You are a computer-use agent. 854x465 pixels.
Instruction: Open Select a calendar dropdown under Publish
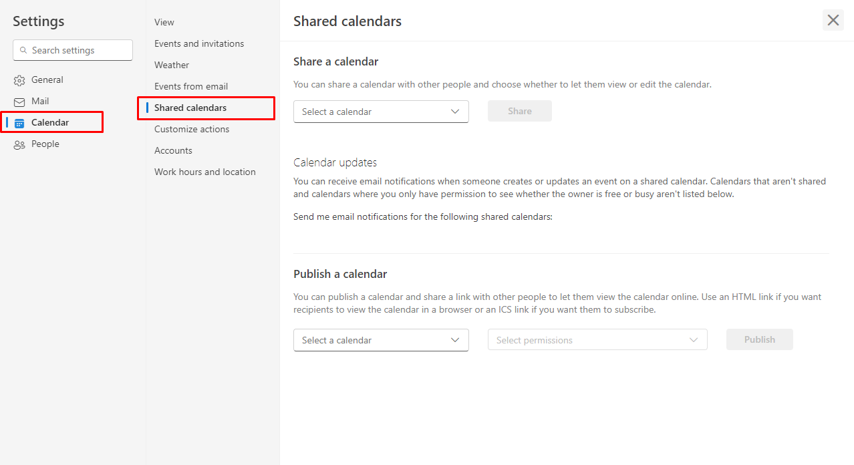(x=381, y=340)
